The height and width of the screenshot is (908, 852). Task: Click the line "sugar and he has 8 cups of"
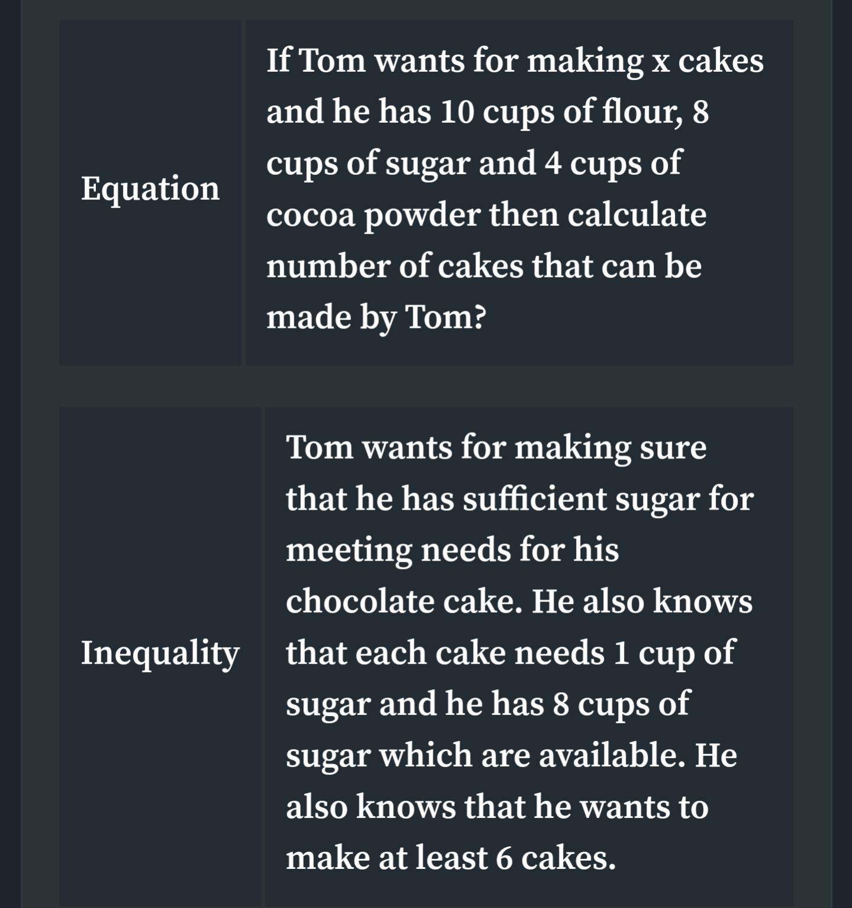pos(488,705)
